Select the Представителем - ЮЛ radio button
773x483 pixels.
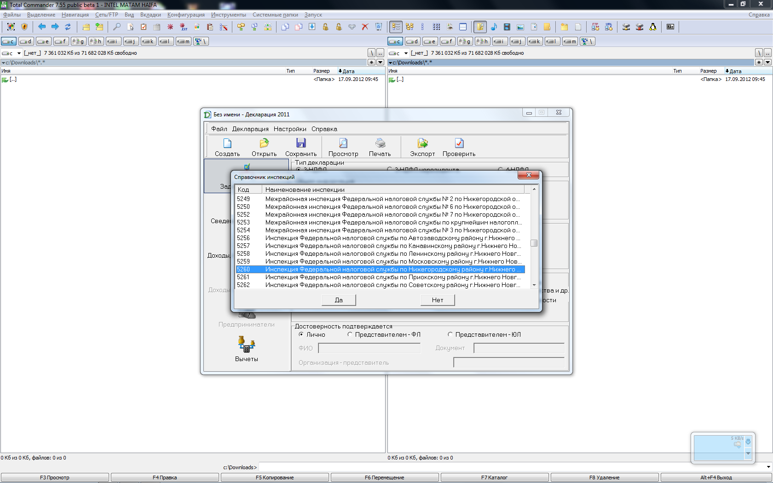pos(450,334)
